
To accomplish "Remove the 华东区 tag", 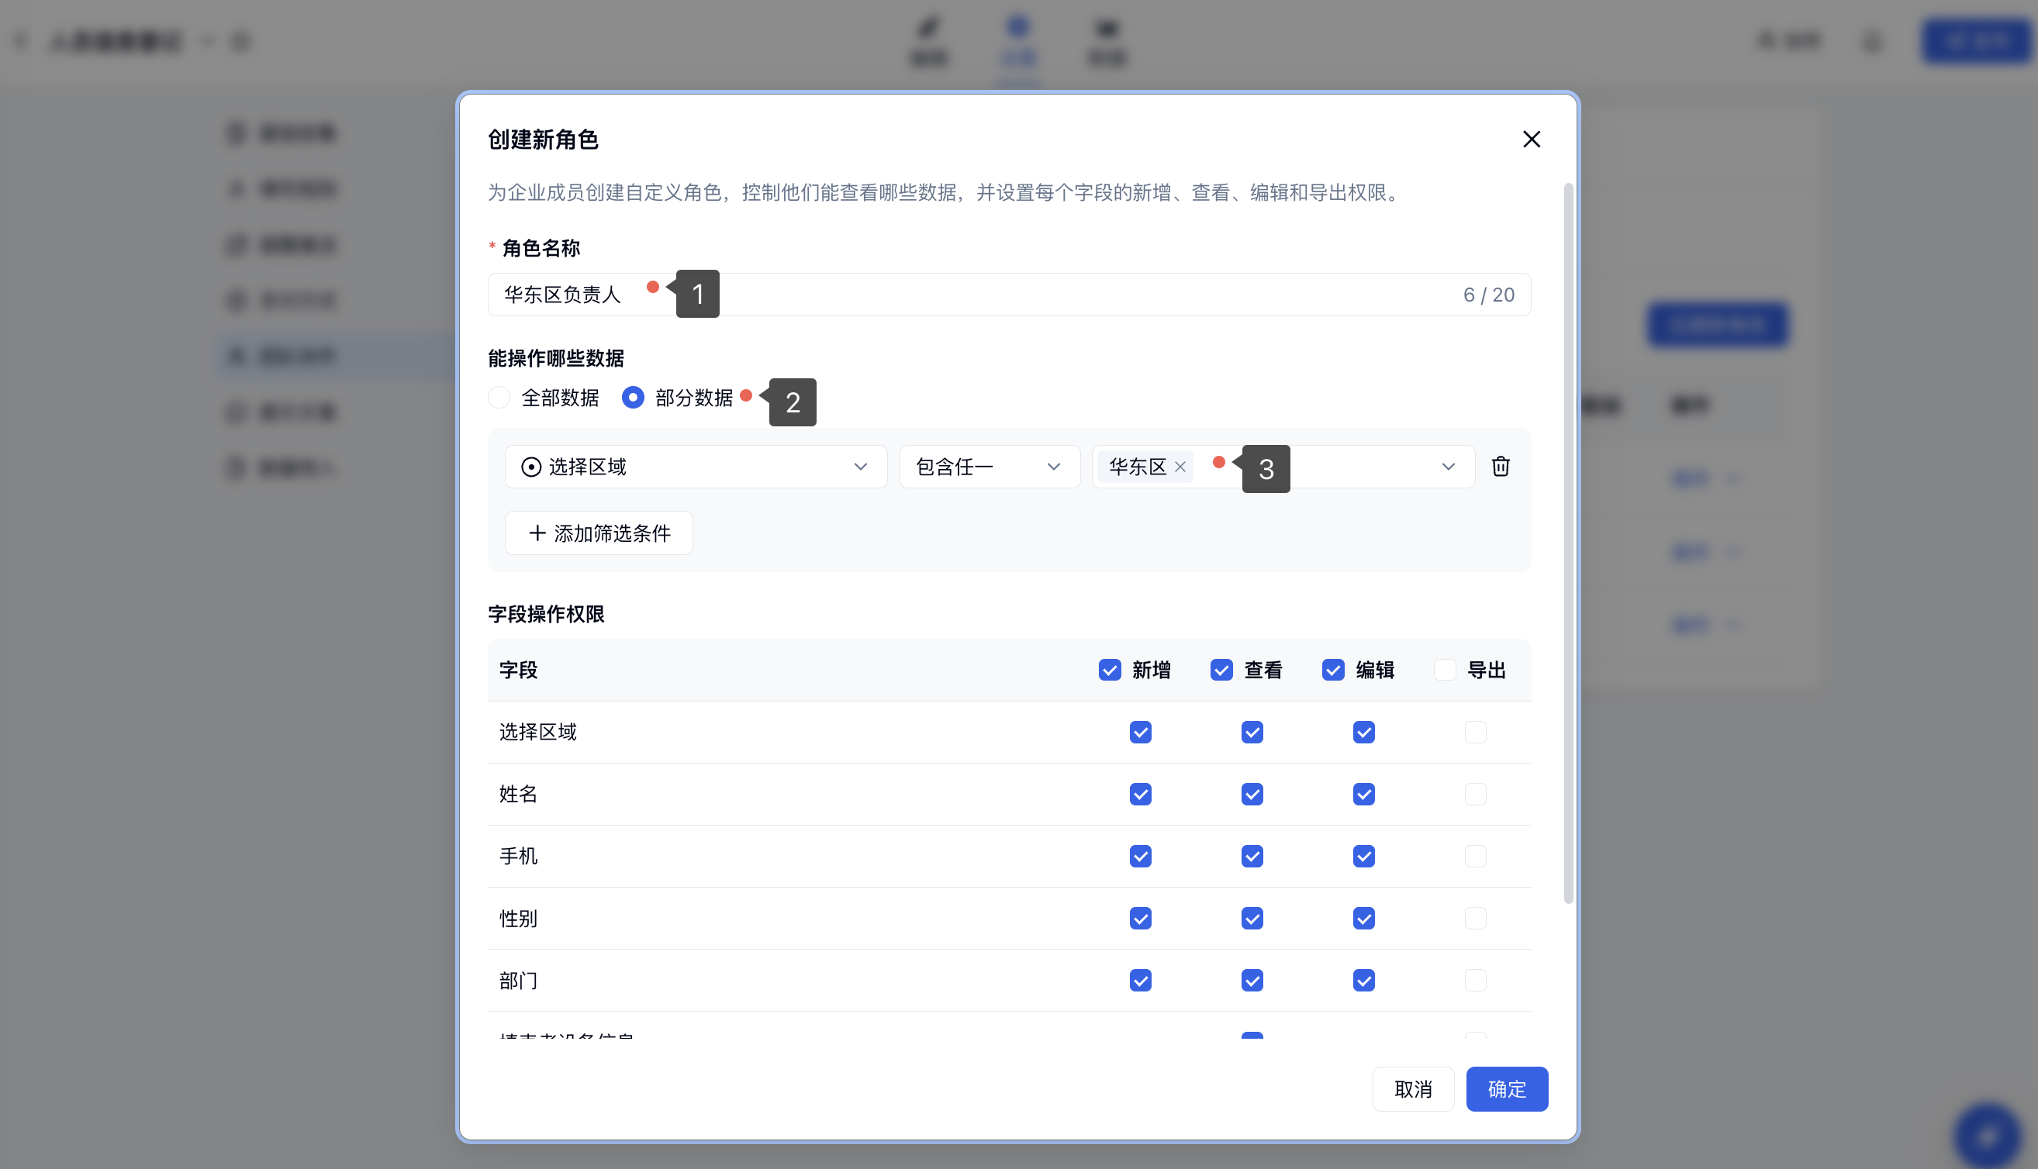I will point(1180,467).
